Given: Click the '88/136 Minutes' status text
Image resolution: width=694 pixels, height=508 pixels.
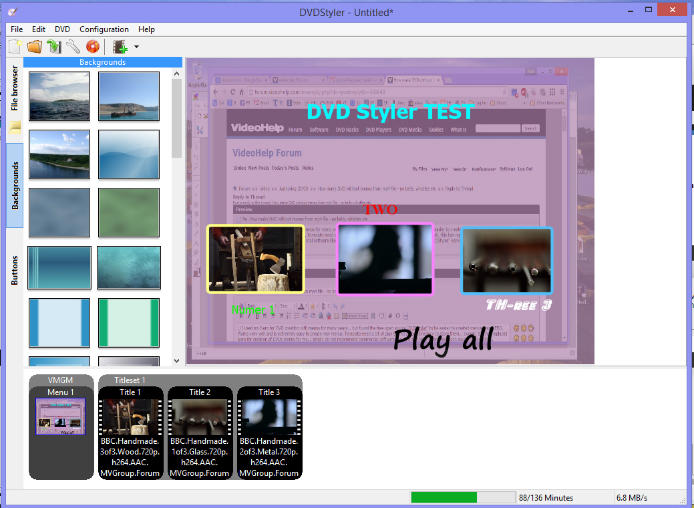Looking at the screenshot, I should pos(546,498).
